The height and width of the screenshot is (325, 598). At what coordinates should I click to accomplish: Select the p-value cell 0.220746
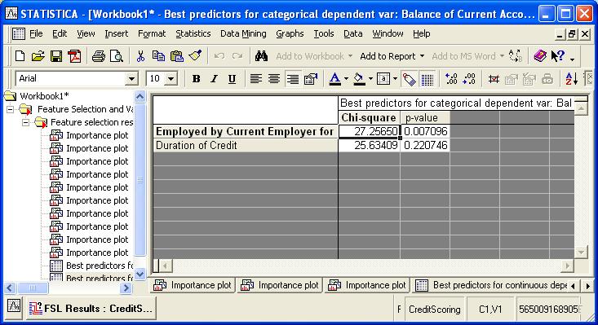tap(425, 145)
